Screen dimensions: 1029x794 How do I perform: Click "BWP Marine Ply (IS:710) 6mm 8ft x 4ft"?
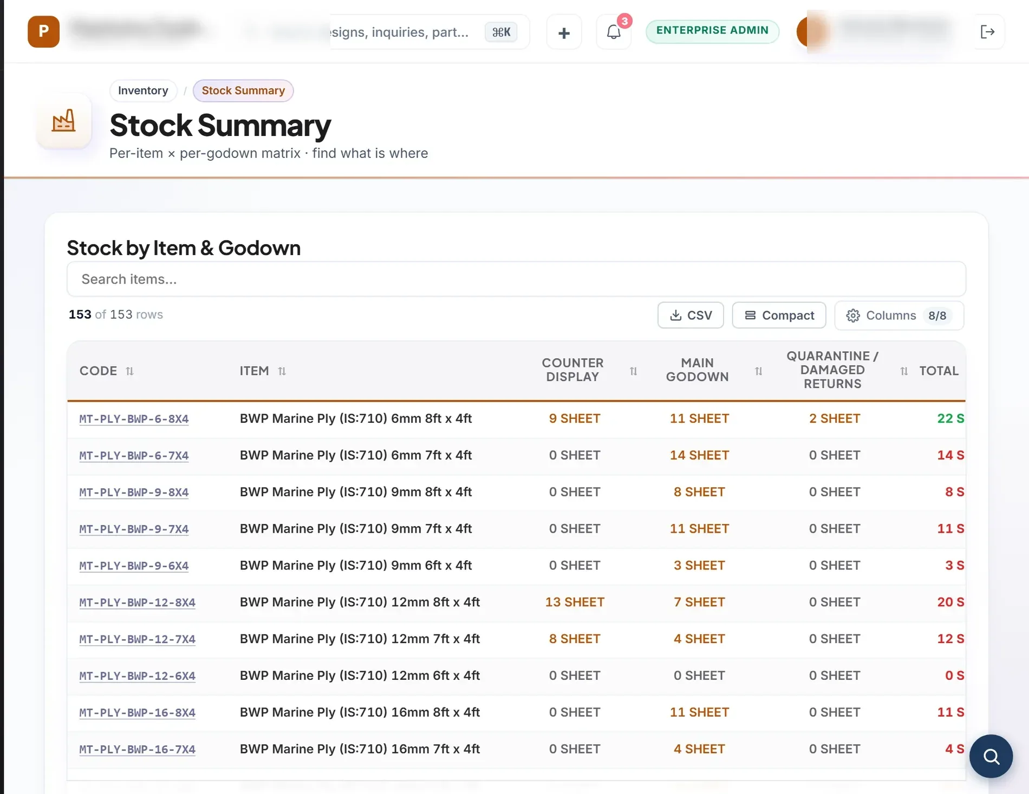[x=356, y=418]
